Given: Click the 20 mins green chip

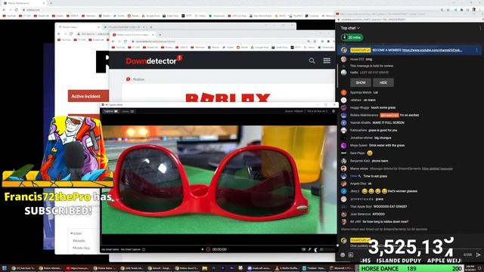Looking at the screenshot, I should (x=352, y=38).
